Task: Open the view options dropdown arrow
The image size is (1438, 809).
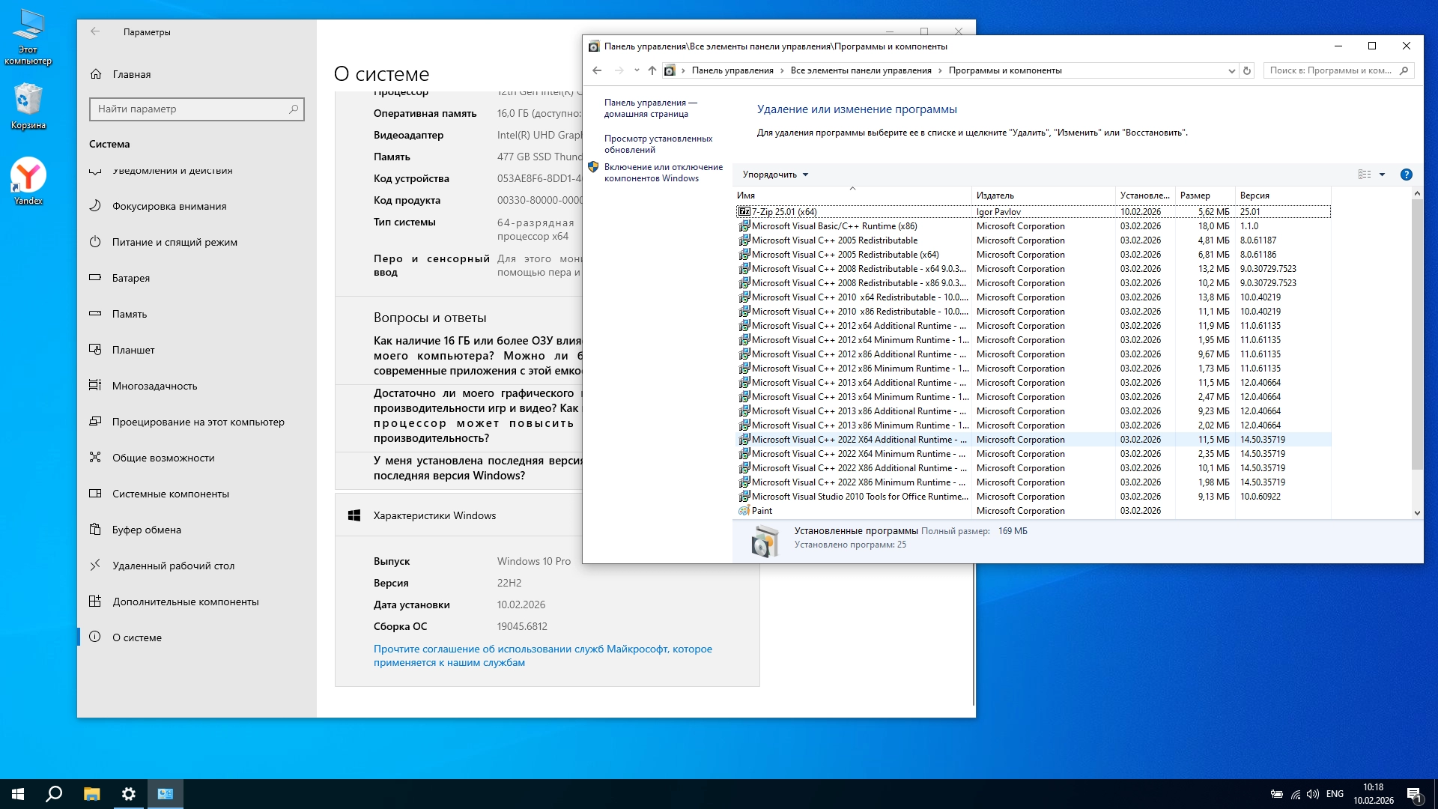Action: 1383,175
